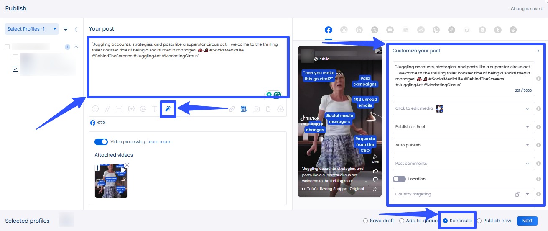Open the Auto publish dropdown

coord(463,145)
